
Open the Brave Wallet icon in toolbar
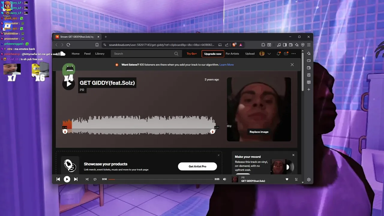[x=291, y=45]
